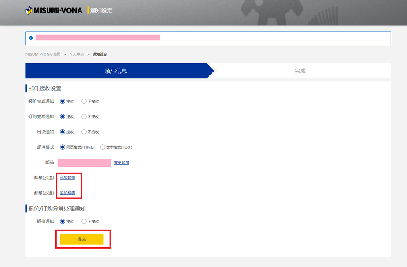Image resolution: width=407 pixels, height=267 pixels.
Task: Switch the mail format to 文本格式(TEXT)
Action: tap(102, 147)
